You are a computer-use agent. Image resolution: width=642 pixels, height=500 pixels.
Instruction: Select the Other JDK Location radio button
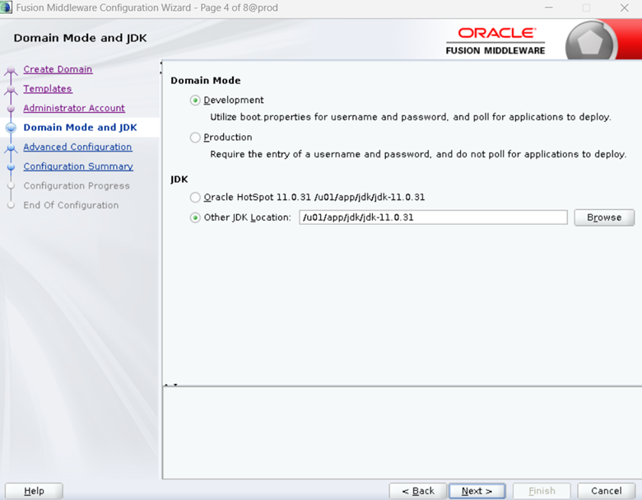click(195, 217)
